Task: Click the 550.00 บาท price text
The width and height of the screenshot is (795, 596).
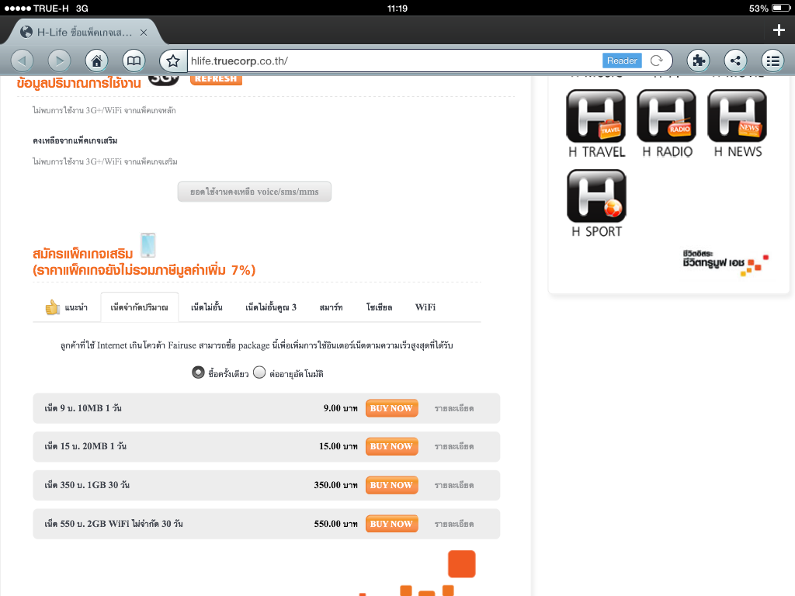Action: coord(335,524)
